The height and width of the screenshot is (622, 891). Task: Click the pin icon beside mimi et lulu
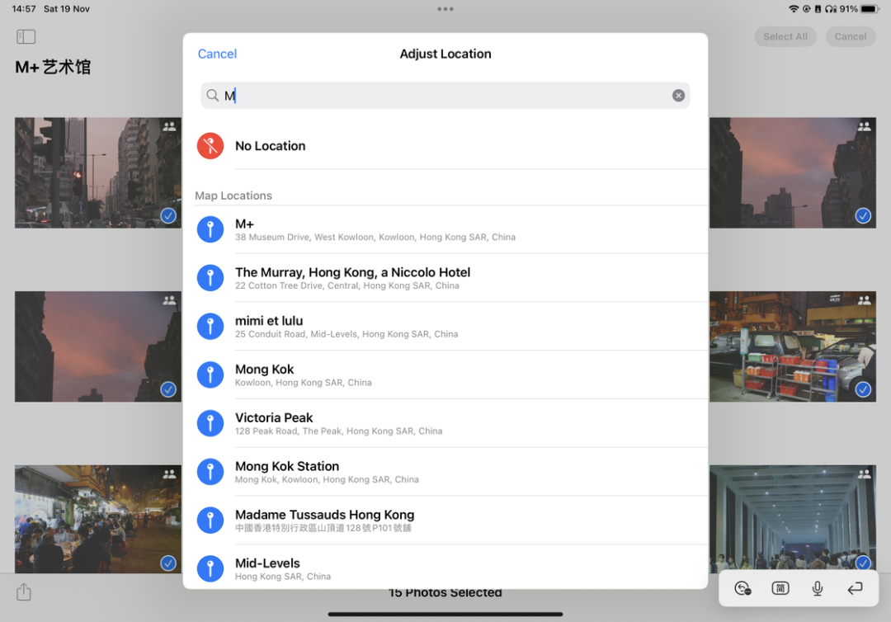pyautogui.click(x=210, y=326)
